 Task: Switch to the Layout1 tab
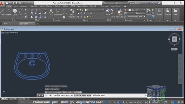click(x=13, y=99)
